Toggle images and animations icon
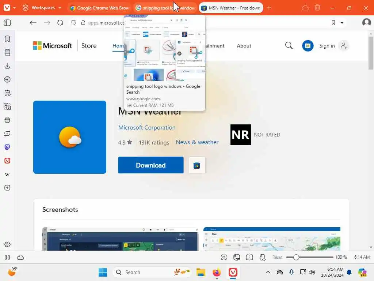Screen dimensions: 374x281 click(237, 257)
